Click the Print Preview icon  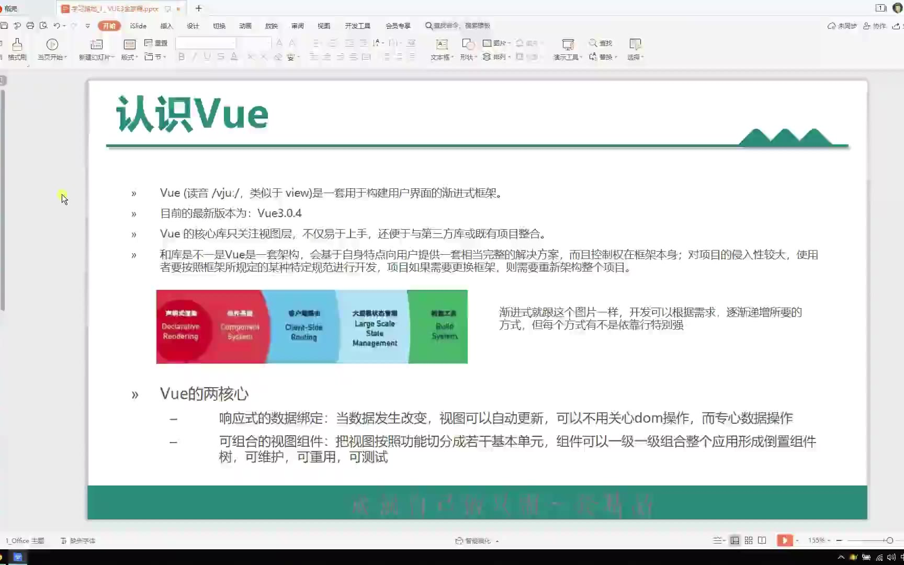click(x=43, y=26)
